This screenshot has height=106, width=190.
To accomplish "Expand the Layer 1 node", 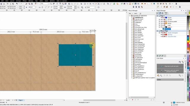I will [159, 27].
